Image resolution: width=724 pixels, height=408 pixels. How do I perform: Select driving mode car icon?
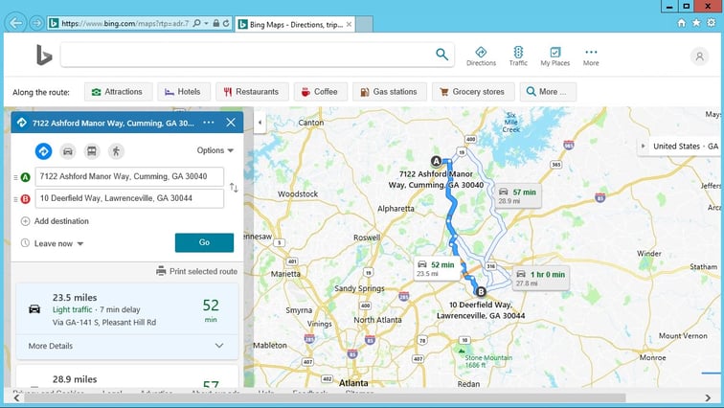point(68,151)
